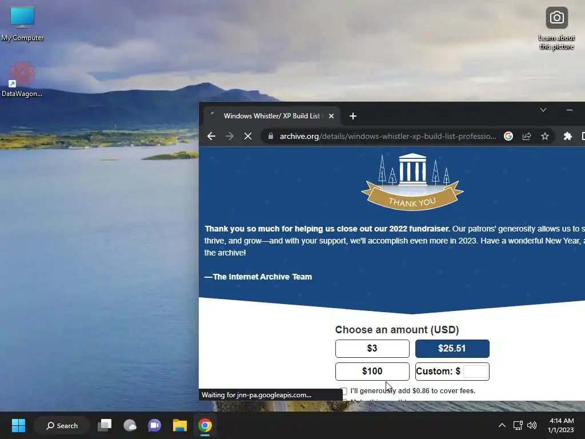Click the Internet Archive Thank You logo
This screenshot has width=585, height=439.
click(x=412, y=182)
